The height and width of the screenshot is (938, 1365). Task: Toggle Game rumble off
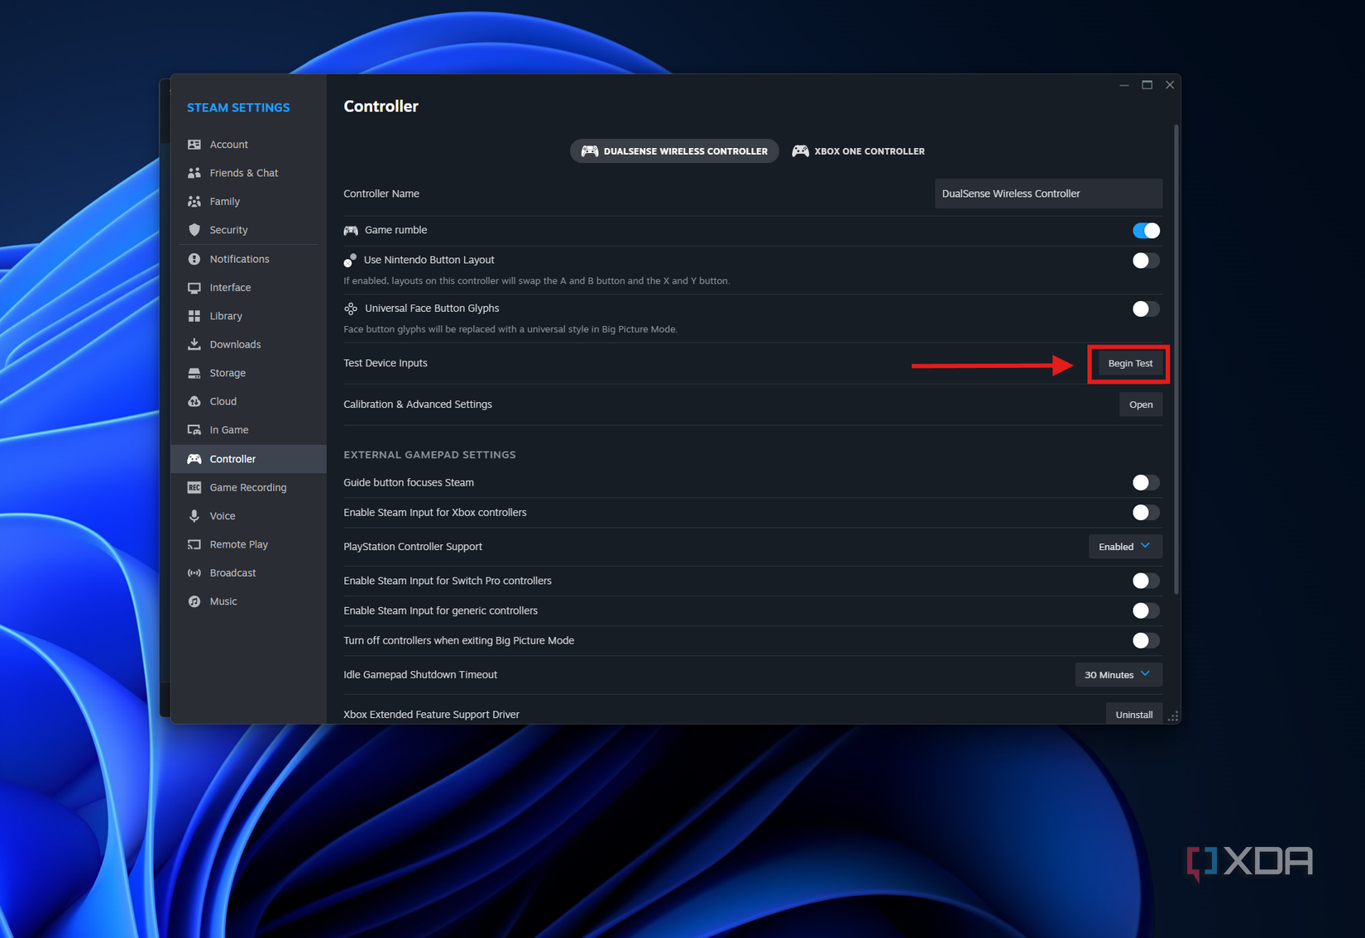pos(1146,230)
